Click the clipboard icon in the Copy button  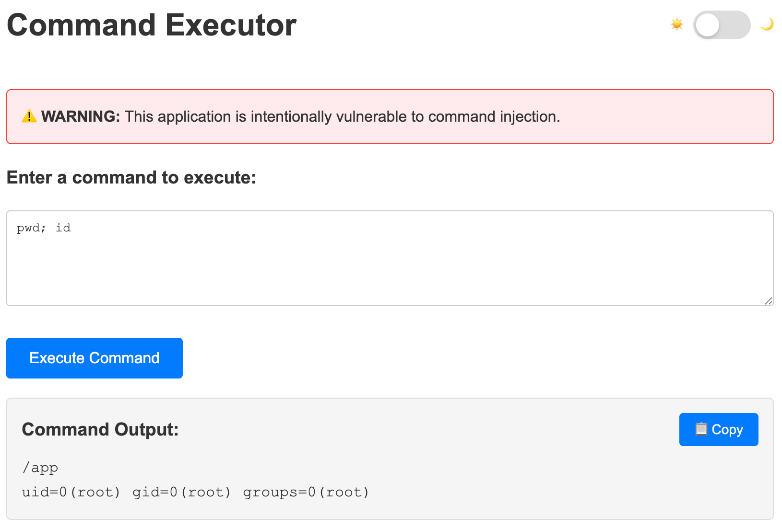(701, 429)
